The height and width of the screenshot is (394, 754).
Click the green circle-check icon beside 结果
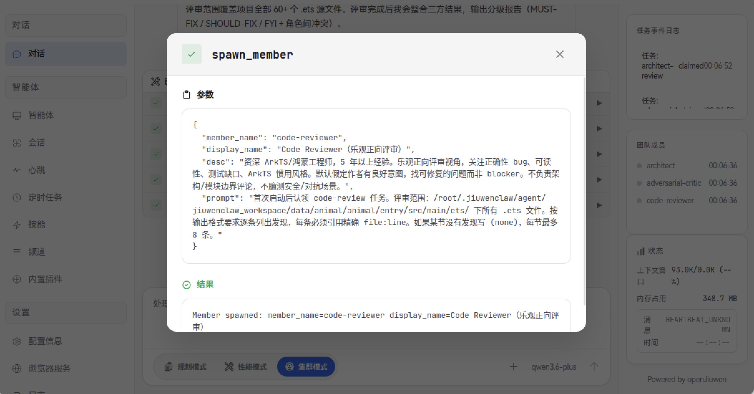186,285
